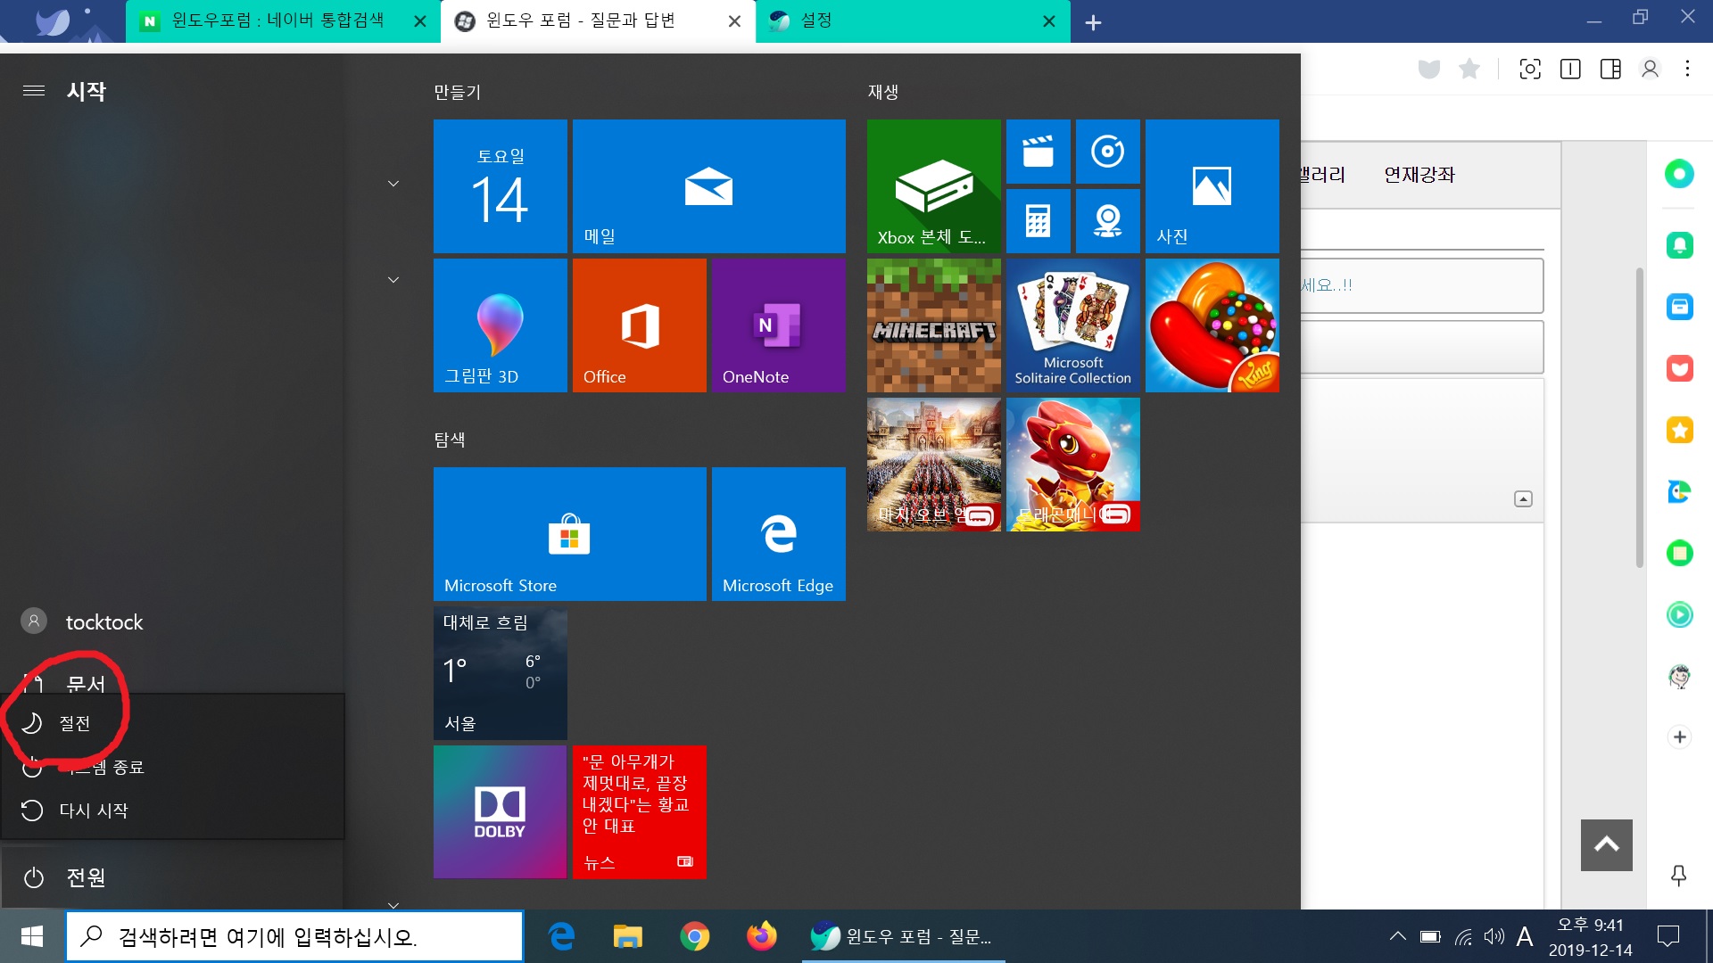1713x963 pixels.
Task: Open Edge from the taskbar
Action: tap(561, 936)
